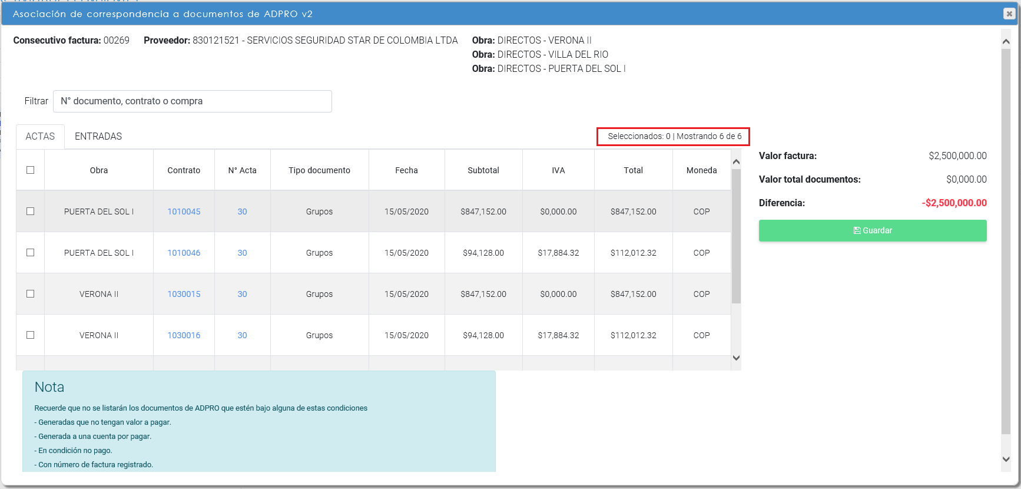Click the Obra column header
Viewport: 1021px width, 489px height.
[x=99, y=170]
